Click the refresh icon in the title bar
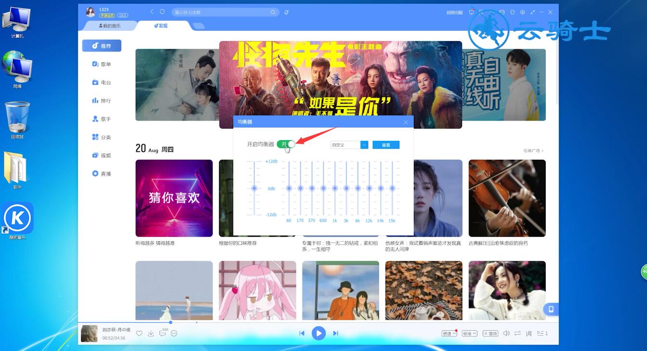Viewport: 647px width, 351px height. (162, 12)
